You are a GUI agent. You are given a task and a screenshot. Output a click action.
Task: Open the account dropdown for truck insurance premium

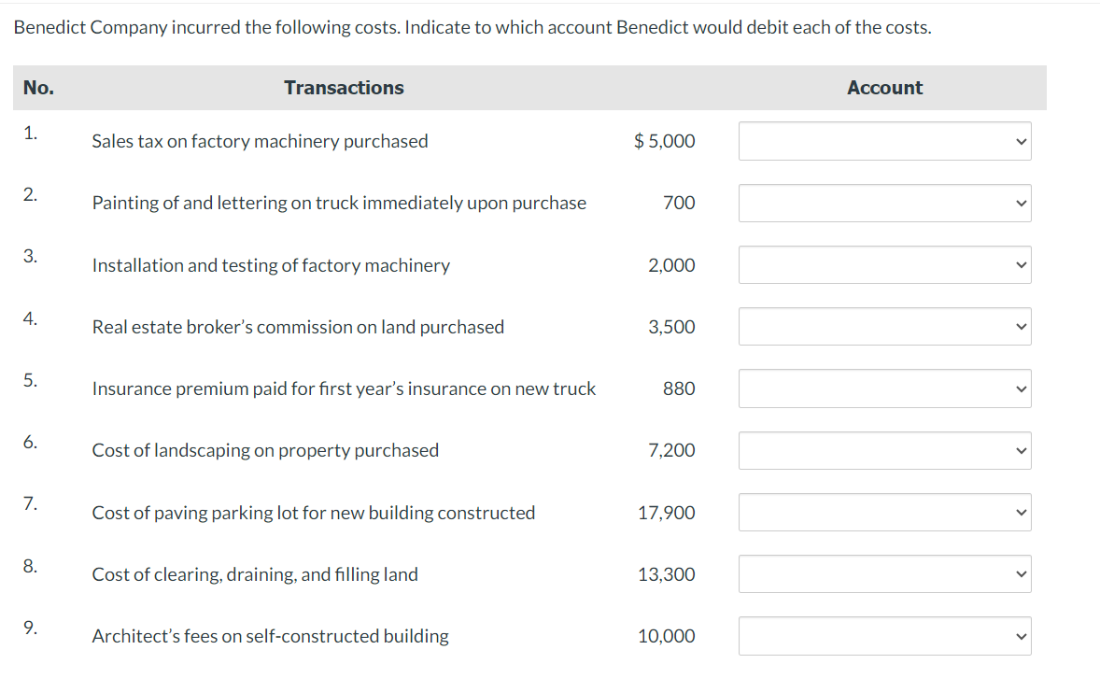tap(884, 388)
